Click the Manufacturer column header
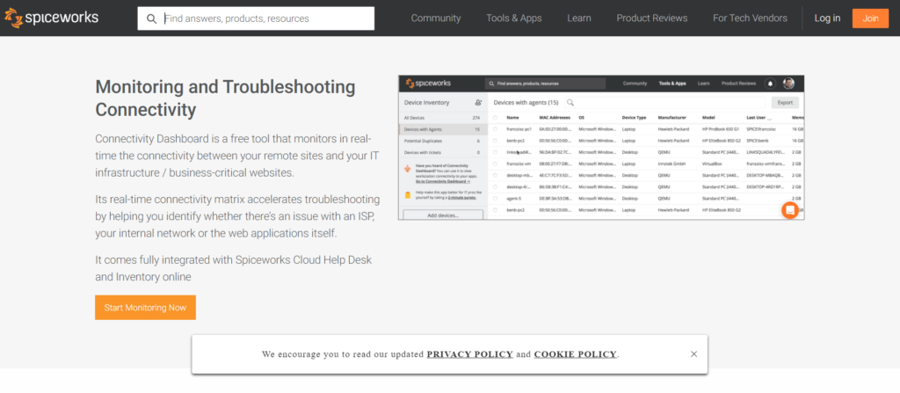Screen dimensions: 900x393 pyautogui.click(x=671, y=118)
